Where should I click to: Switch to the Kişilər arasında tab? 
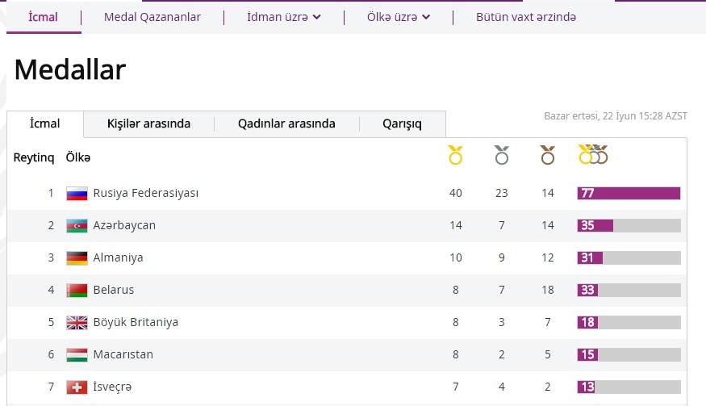(148, 124)
